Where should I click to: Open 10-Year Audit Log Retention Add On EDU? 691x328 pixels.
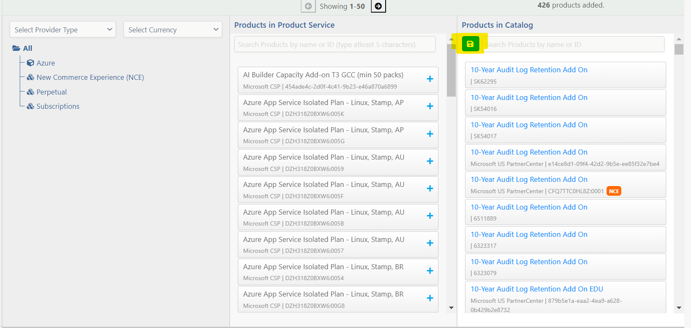537,289
